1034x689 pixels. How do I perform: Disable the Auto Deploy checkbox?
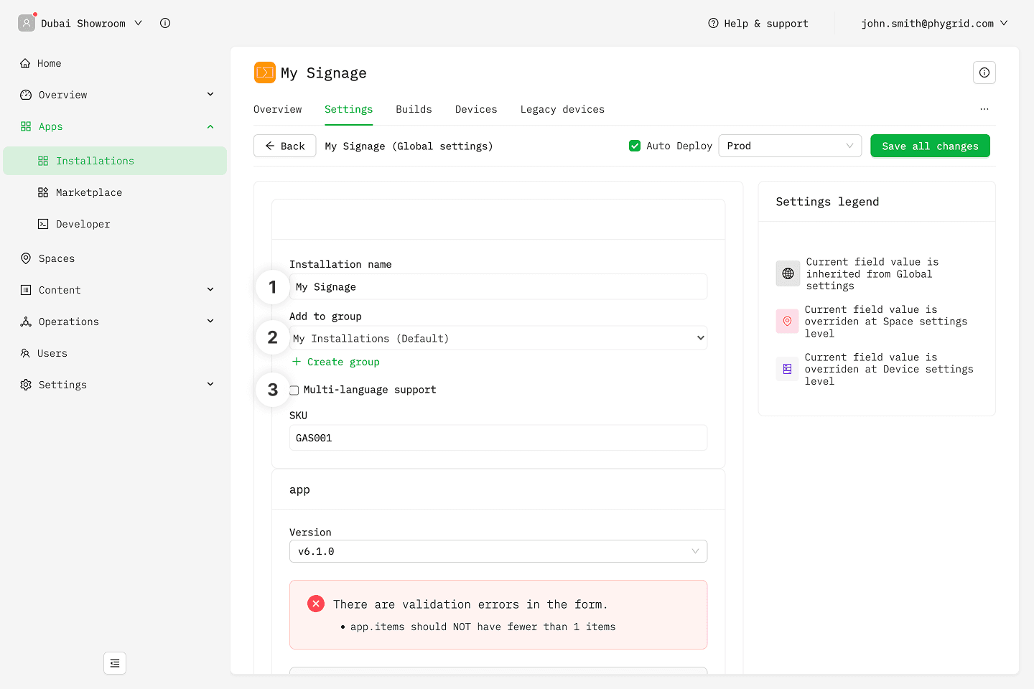tap(635, 146)
